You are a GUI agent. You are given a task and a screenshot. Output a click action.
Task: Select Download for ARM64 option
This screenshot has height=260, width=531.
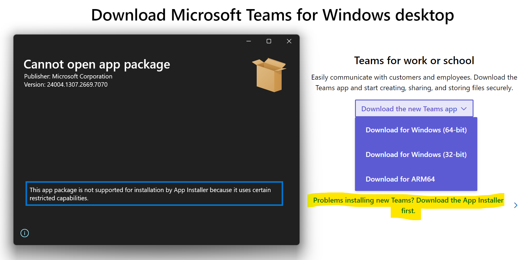[x=400, y=179]
